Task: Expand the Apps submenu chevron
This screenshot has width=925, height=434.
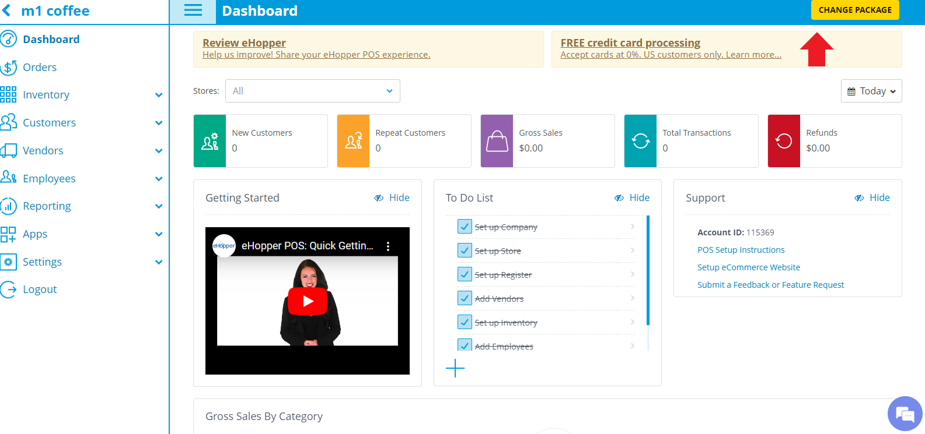Action: point(159,234)
